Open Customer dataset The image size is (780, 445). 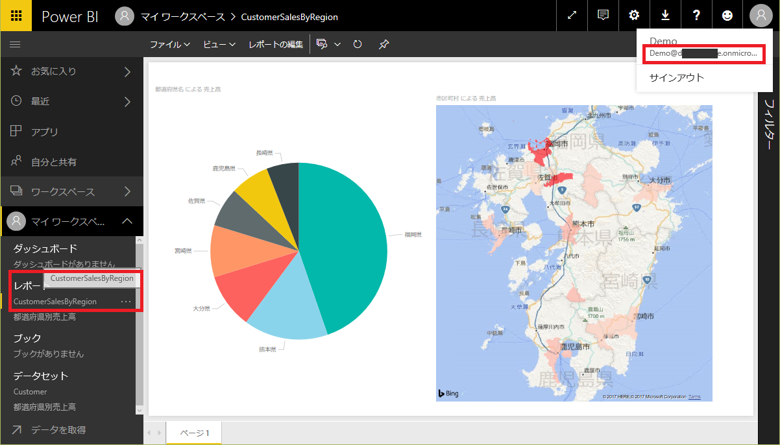tap(30, 392)
